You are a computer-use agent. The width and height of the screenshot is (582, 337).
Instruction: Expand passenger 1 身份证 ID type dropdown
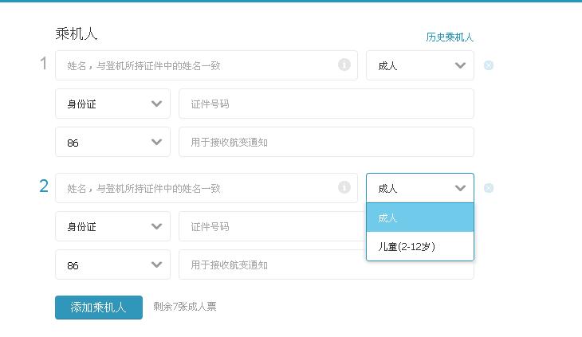coord(113,104)
